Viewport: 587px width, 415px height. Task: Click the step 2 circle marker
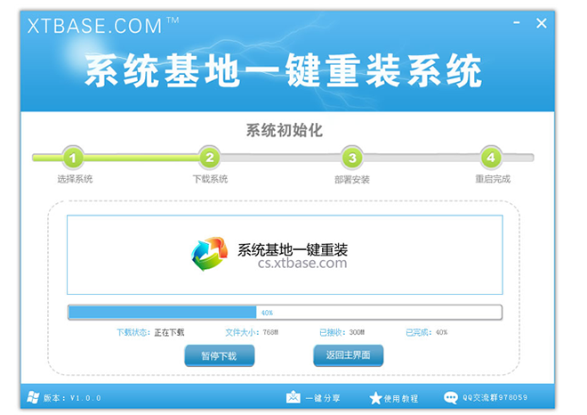(x=208, y=159)
